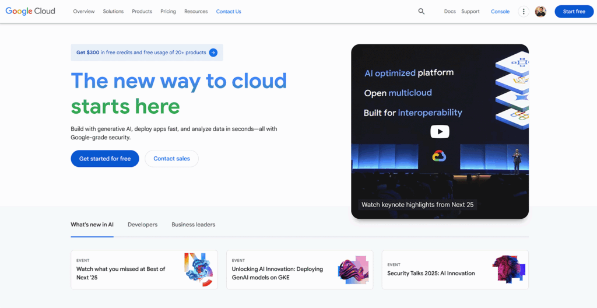Screen dimensions: 597x308
Task: Click the user profile avatar
Action: (540, 12)
